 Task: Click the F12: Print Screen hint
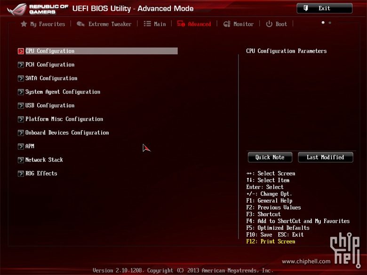point(271,241)
